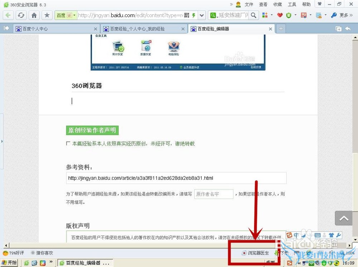Viewport: 358px width, 267px height.
Task: Click the restore closed tab arrow icon
Action: (348, 29)
